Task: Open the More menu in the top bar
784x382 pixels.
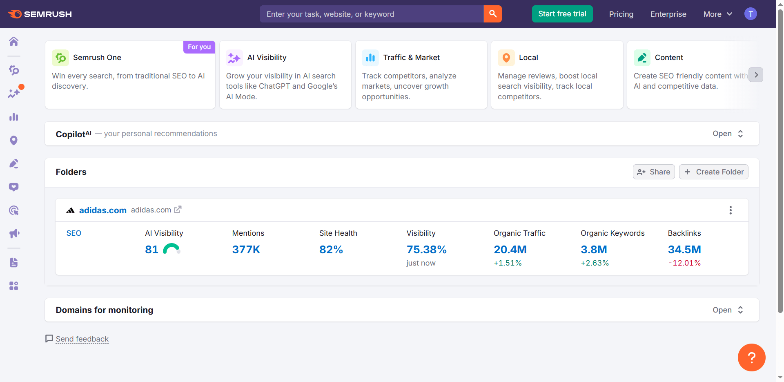Action: tap(717, 14)
